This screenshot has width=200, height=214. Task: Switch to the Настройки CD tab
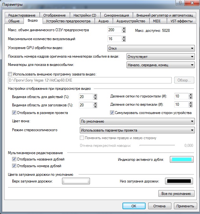(x=85, y=15)
